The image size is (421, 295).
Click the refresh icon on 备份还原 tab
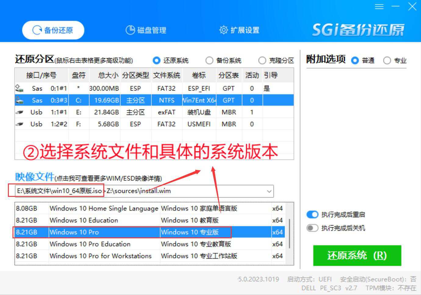(37, 30)
